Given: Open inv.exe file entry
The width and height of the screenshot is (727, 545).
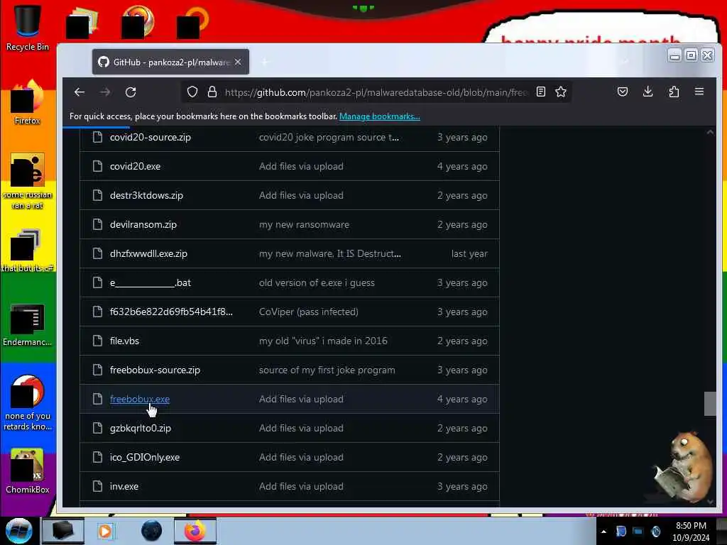Looking at the screenshot, I should click(124, 487).
